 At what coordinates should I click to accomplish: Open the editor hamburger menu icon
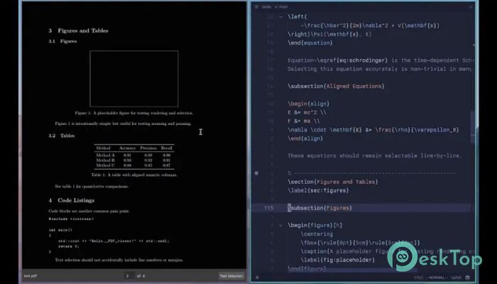[256, 6]
